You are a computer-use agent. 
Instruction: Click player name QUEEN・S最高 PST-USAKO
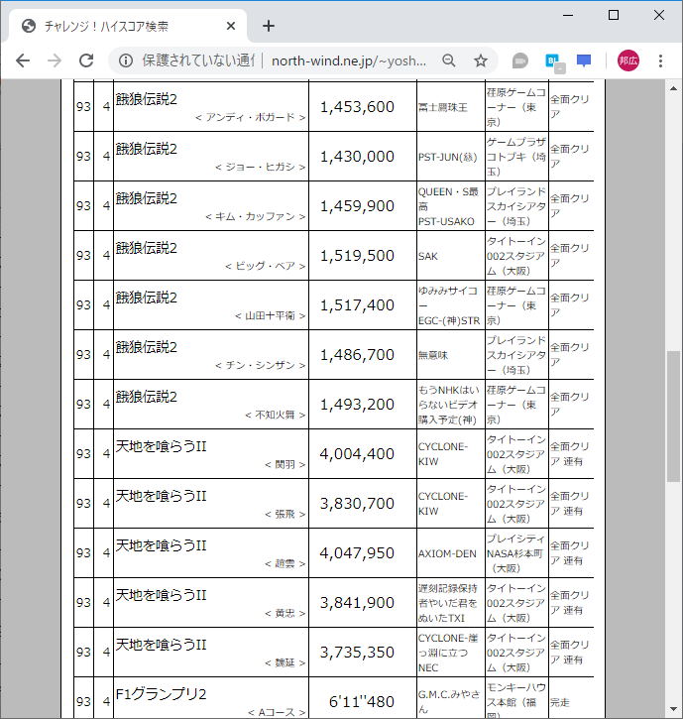(x=448, y=206)
